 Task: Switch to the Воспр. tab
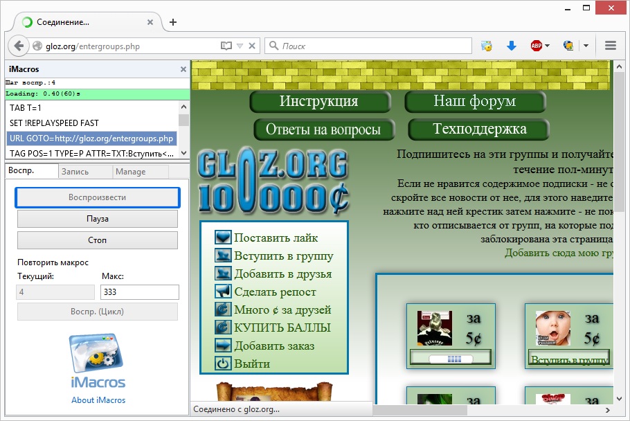point(32,170)
